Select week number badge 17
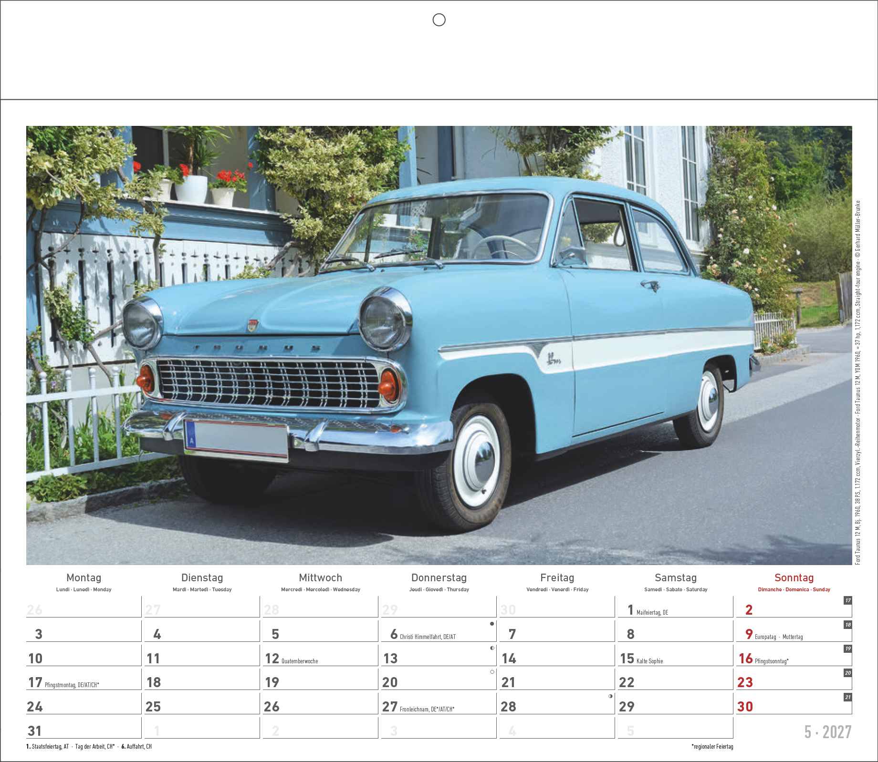This screenshot has height=762, width=878. pos(848,600)
